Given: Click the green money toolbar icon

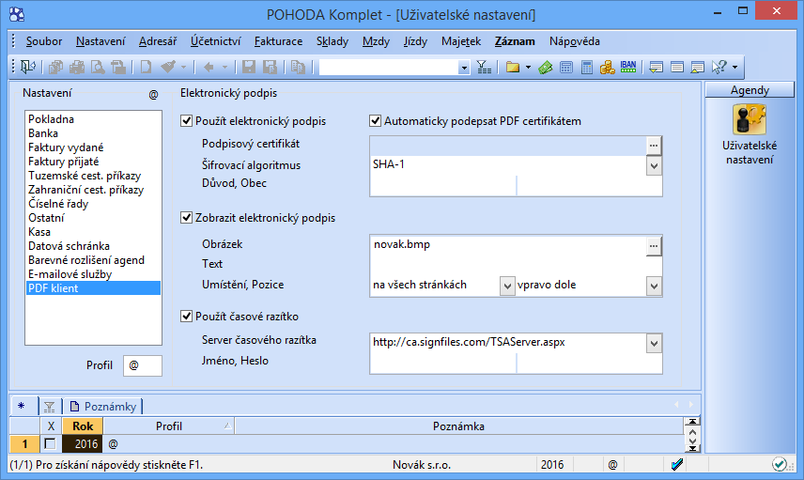Looking at the screenshot, I should tap(545, 67).
